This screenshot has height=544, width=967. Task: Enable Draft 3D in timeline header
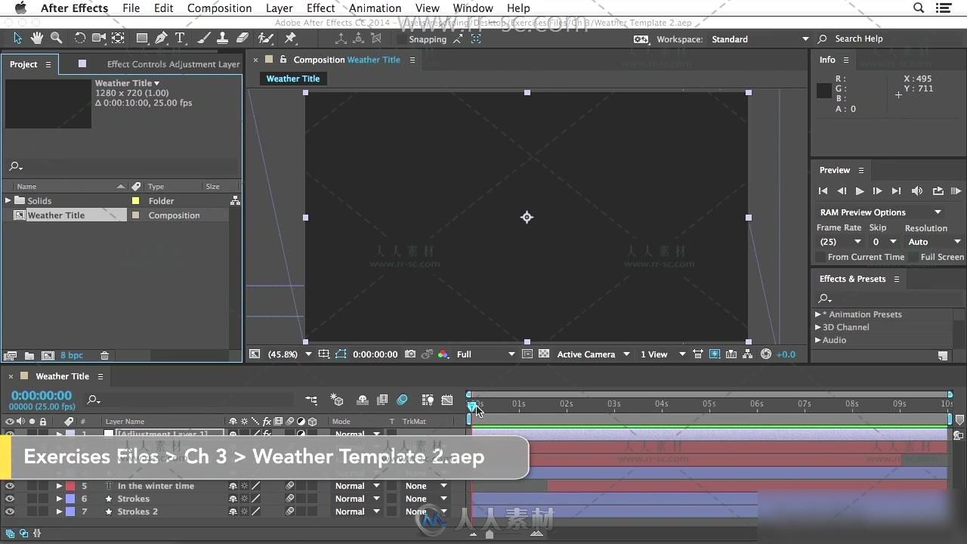point(337,400)
